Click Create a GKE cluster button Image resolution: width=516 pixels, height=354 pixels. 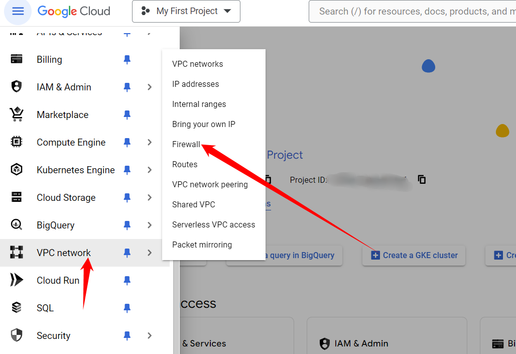[414, 255]
